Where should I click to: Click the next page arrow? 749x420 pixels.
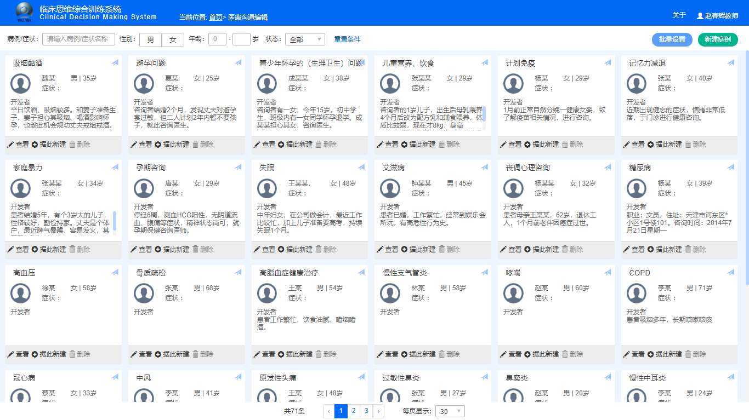[379, 411]
